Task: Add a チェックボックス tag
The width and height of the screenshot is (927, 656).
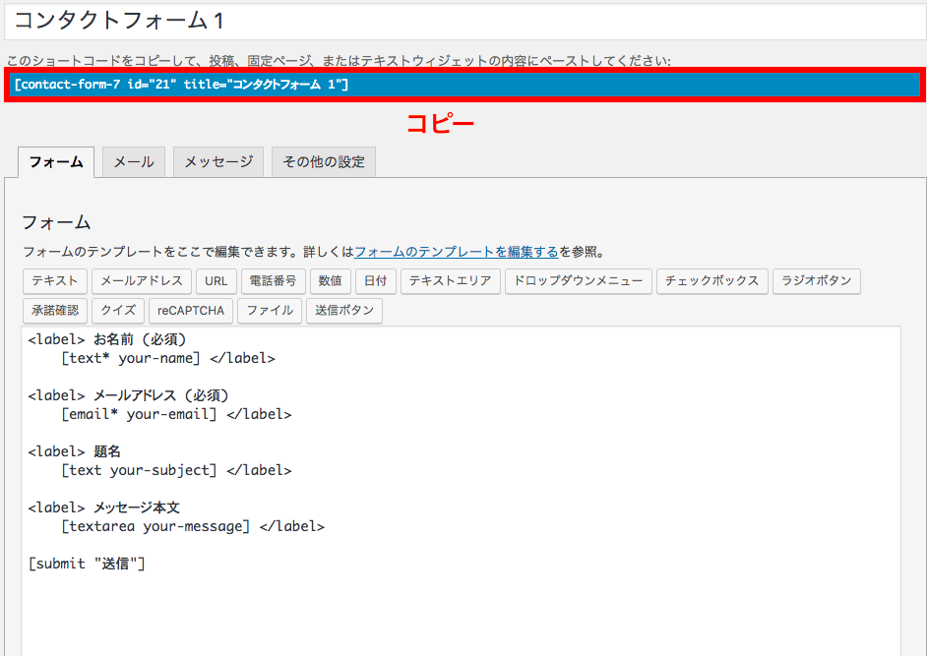Action: (711, 281)
